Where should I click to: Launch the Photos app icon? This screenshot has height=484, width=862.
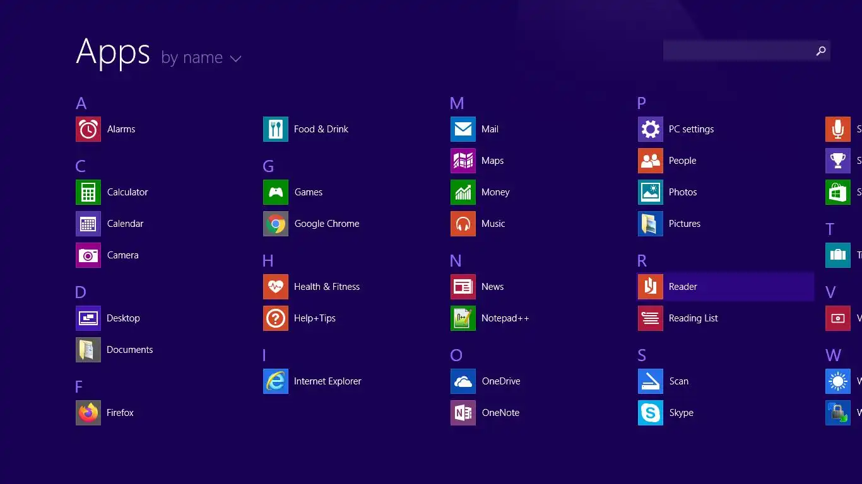tap(651, 192)
